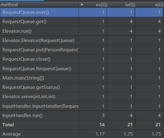
Task: Sort by iv(G) column header
Action: coord(121,5)
